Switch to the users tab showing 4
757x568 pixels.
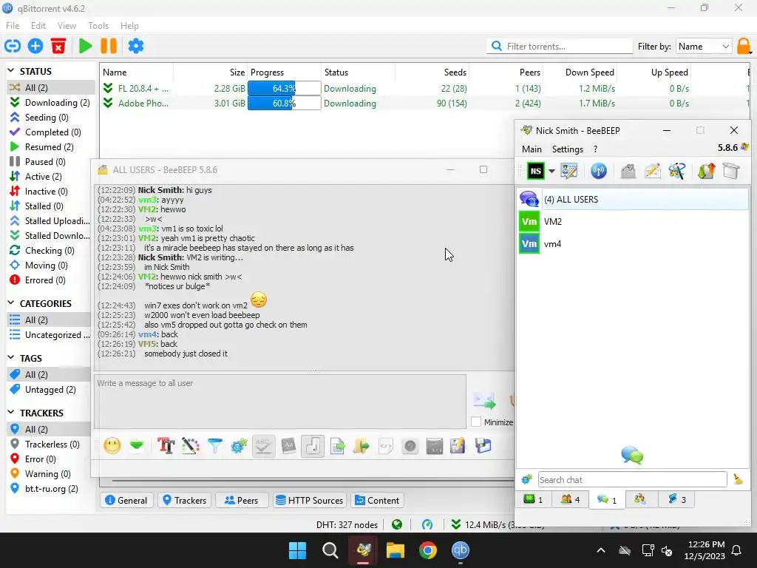pyautogui.click(x=570, y=499)
